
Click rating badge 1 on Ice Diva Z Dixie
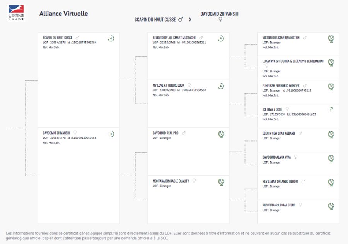point(331,110)
